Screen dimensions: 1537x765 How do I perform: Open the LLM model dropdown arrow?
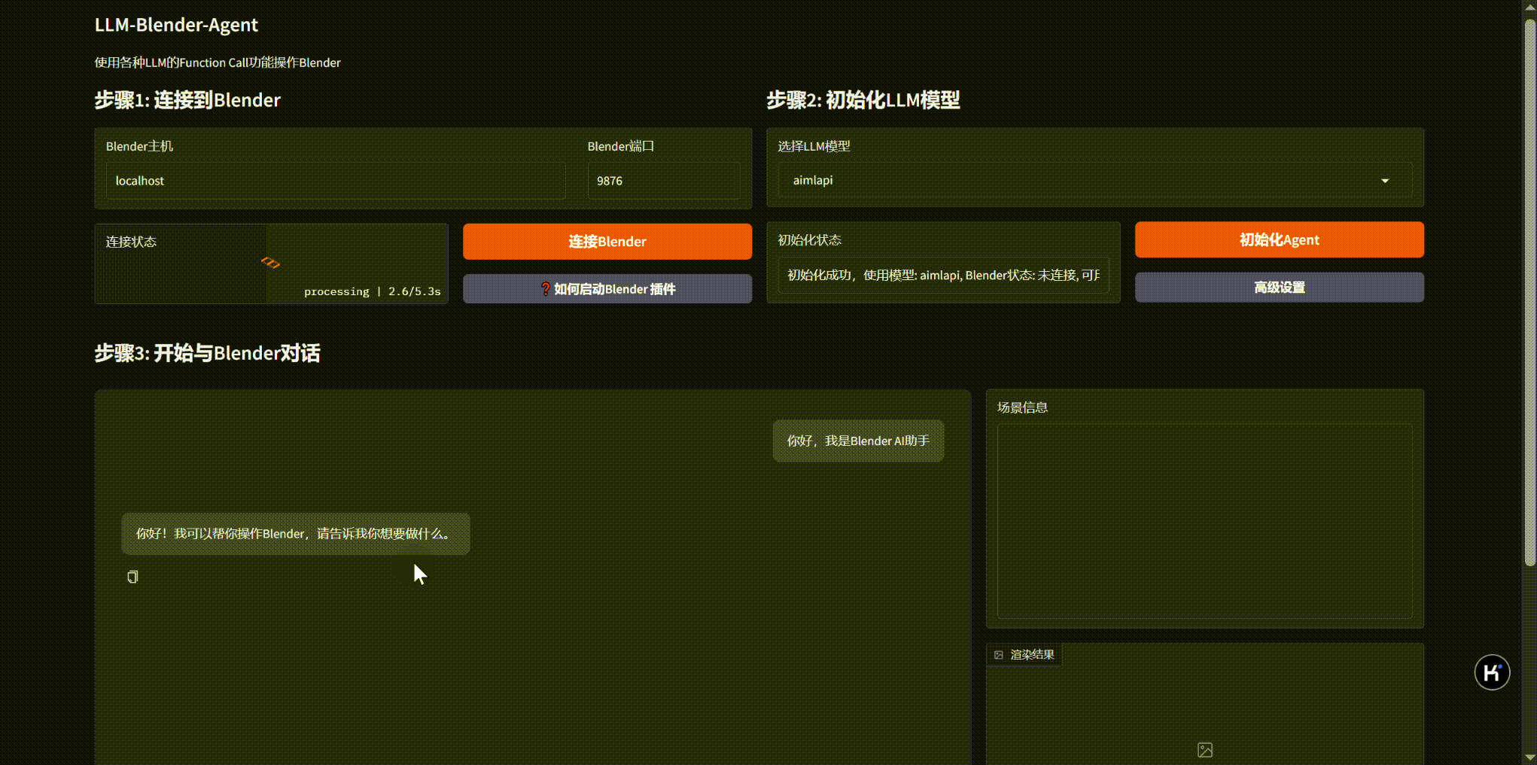tap(1385, 181)
